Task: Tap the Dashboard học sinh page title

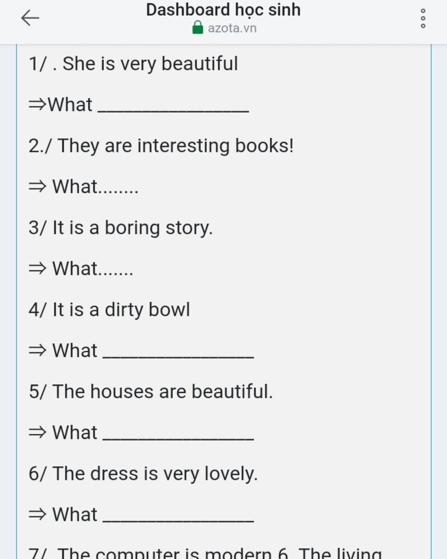Action: (x=223, y=10)
